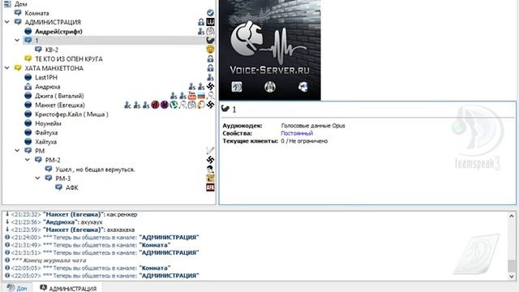This screenshot has height=292, width=519.
Task: Click padlock icon on АДМИНИСТРАЦИЯ row
Action: pyautogui.click(x=201, y=22)
